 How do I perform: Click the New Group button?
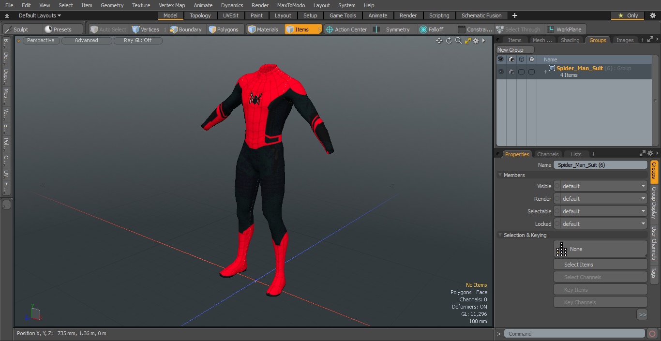(x=515, y=50)
